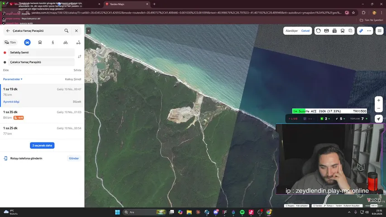Toggle the street panorama camera icon
This screenshot has width=386, height=217.
click(334, 31)
